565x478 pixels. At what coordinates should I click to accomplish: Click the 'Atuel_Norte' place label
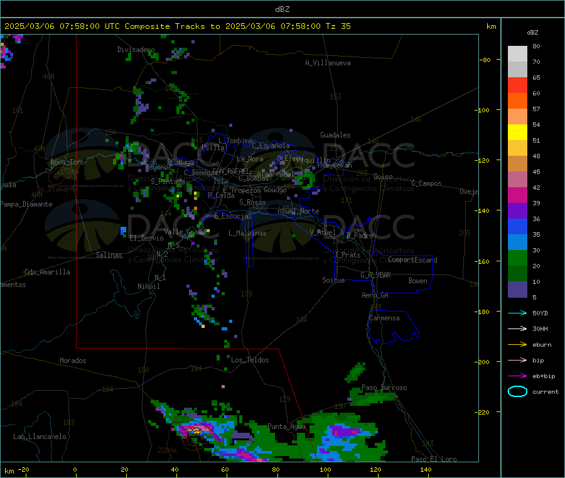pos(298,211)
